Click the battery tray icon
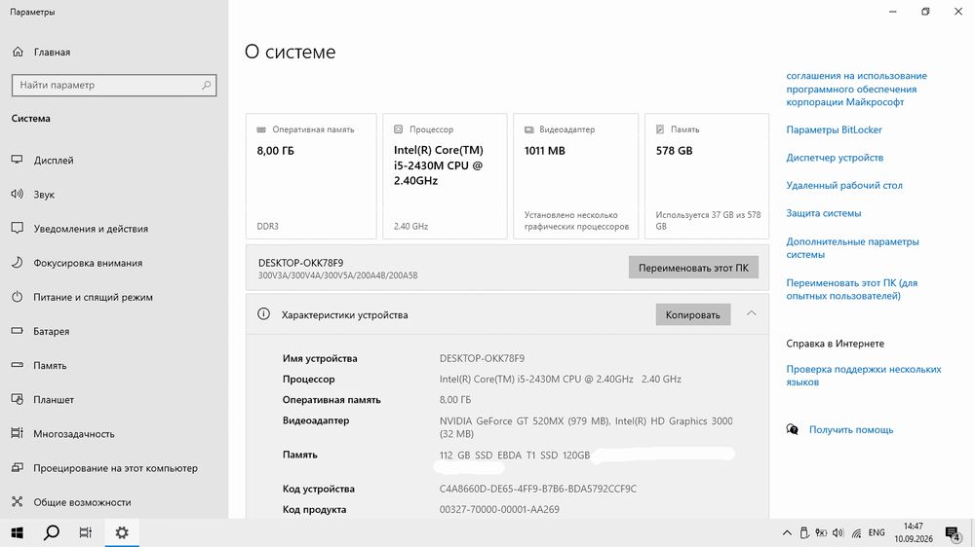The width and height of the screenshot is (975, 547). 821,532
